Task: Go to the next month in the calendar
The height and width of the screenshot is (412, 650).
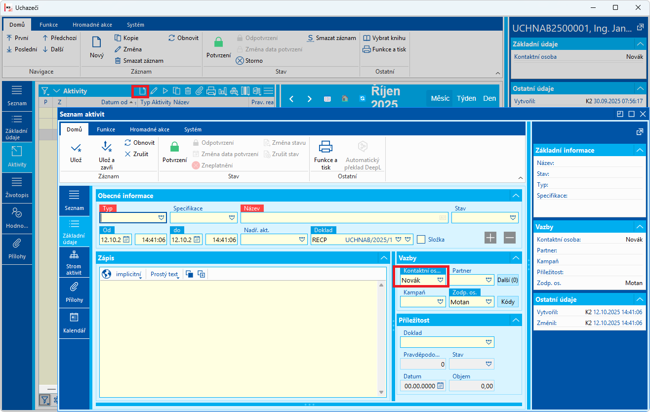Action: [x=309, y=99]
